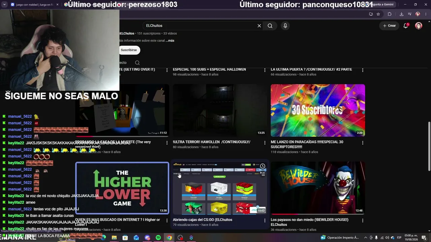Open Chrome three-dot menu

coord(426,14)
